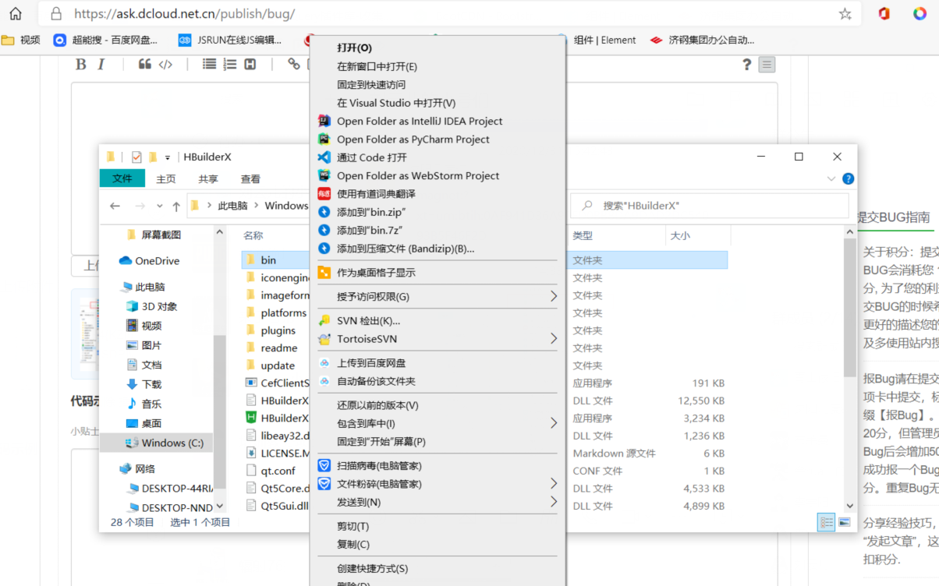This screenshot has width=939, height=586.
Task: Bookmark this page with the star icon
Action: [845, 14]
